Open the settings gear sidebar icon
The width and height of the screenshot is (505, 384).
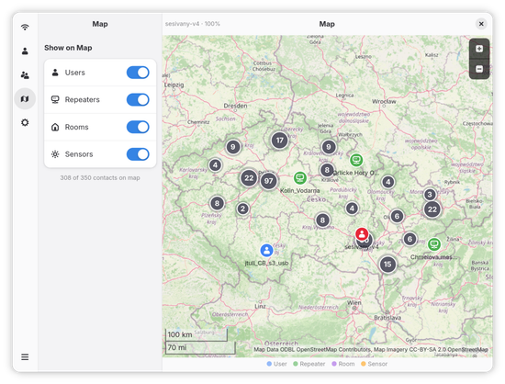click(25, 122)
